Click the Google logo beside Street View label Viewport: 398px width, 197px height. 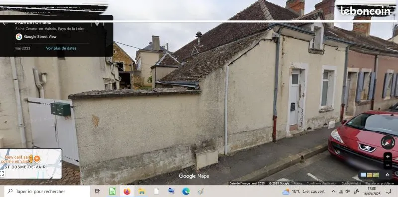point(19,37)
